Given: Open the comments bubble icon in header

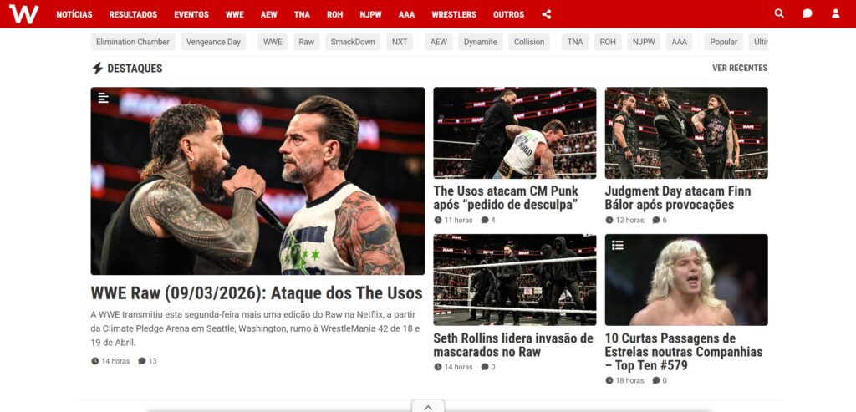Looking at the screenshot, I should (x=808, y=13).
